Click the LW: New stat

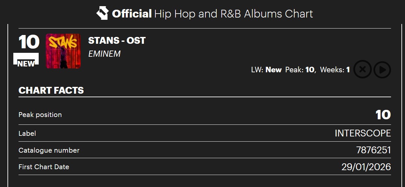(x=266, y=70)
